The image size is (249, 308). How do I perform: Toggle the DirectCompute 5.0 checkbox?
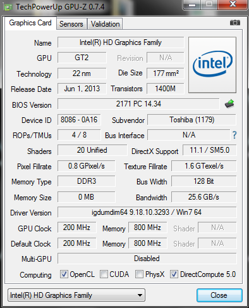[x=174, y=274]
